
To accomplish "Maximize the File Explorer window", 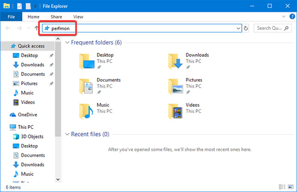I will click(x=270, y=6).
